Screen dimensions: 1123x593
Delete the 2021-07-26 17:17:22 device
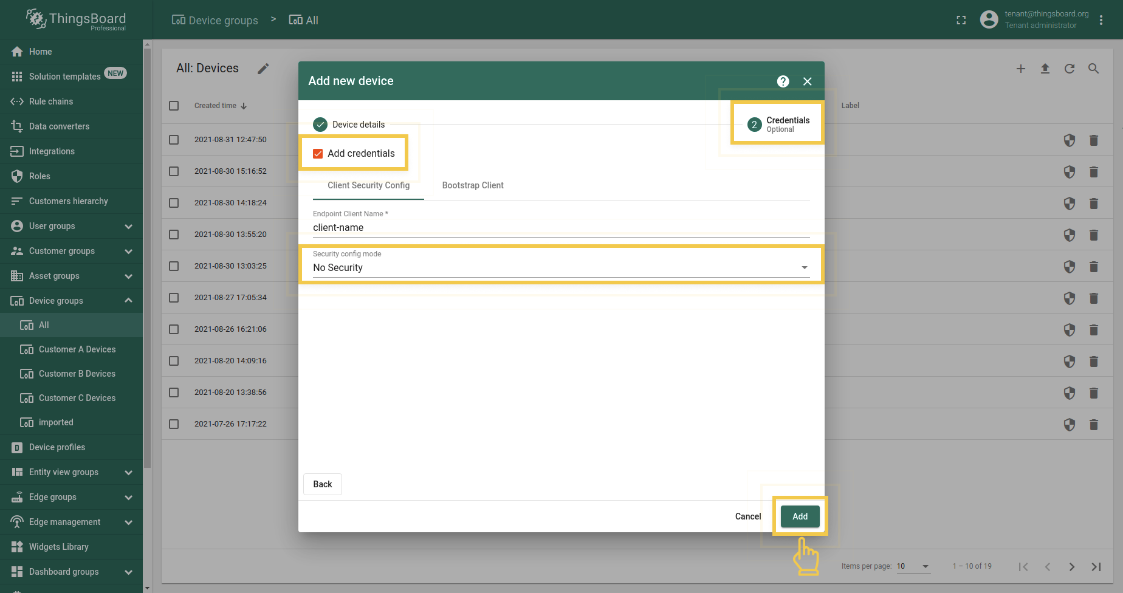point(1094,425)
